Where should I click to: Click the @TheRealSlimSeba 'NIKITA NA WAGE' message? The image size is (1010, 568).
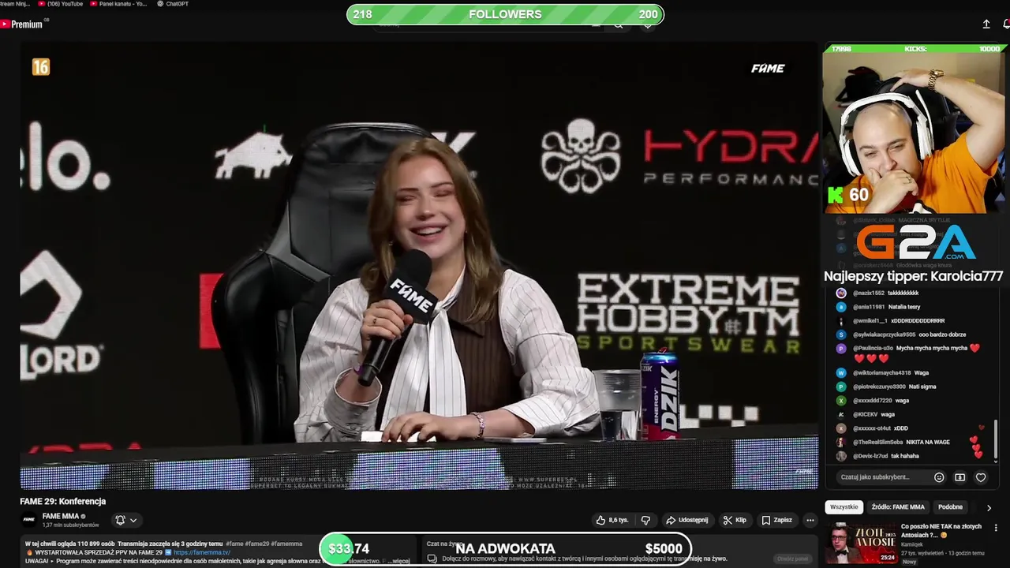[x=901, y=442]
